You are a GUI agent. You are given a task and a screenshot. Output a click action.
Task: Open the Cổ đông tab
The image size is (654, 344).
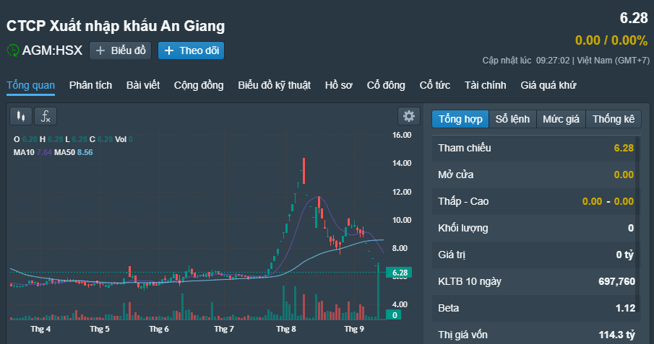coord(386,85)
